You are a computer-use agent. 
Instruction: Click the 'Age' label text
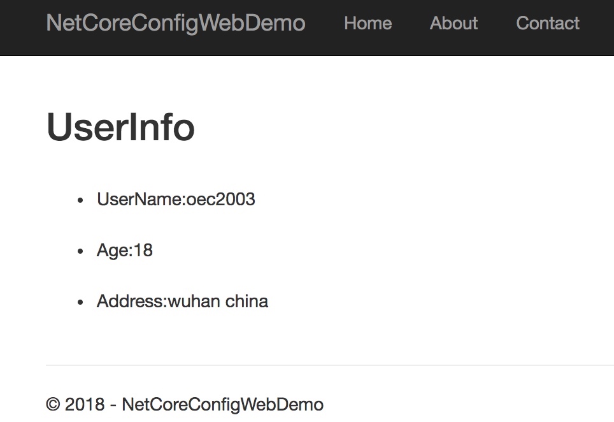113,251
